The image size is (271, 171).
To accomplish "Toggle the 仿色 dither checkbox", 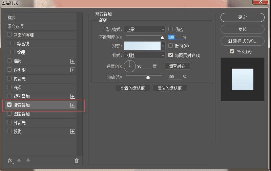I will (171, 29).
